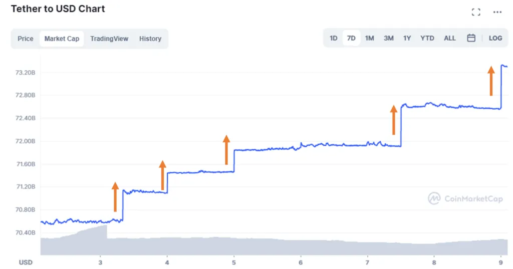Viewport: 513px width, 269px height.
Task: Switch to the History tab
Action: [x=150, y=39]
